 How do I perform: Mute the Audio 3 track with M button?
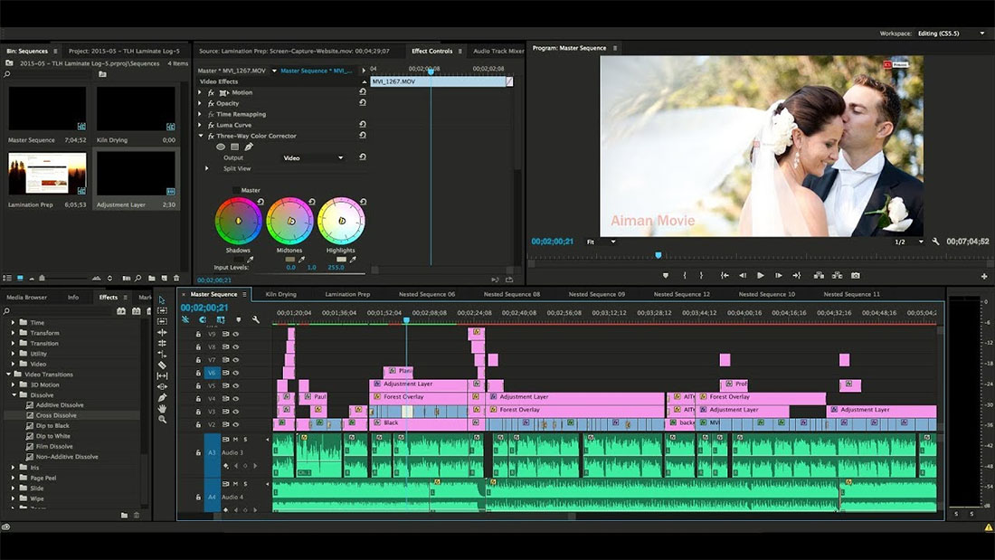coord(235,440)
